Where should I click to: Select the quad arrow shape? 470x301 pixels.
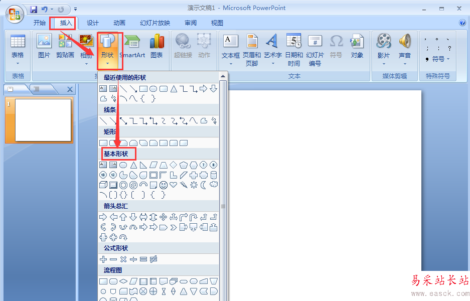point(164,217)
